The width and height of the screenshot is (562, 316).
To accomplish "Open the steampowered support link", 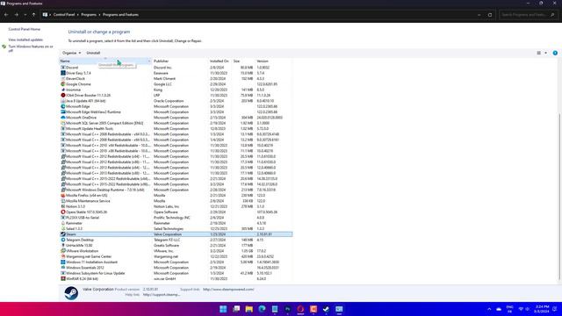I will [x=228, y=289].
